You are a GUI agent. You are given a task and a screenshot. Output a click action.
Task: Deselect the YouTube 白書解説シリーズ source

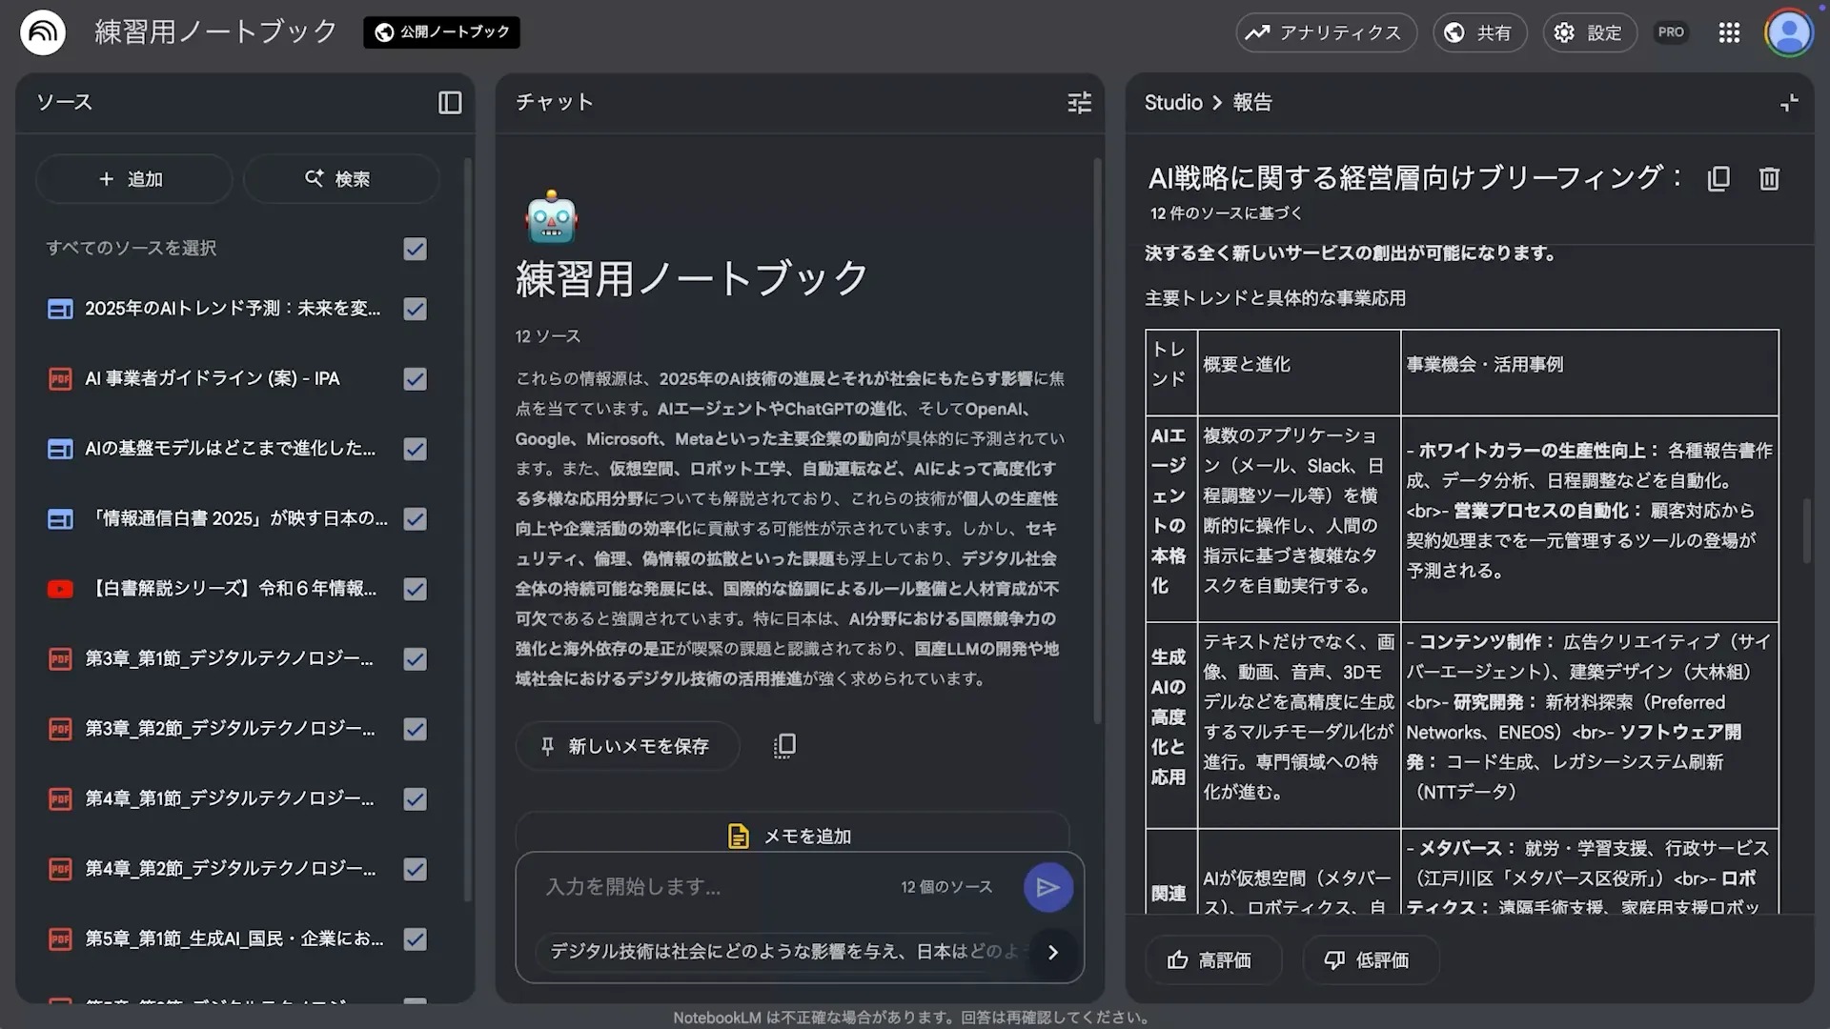click(x=415, y=589)
